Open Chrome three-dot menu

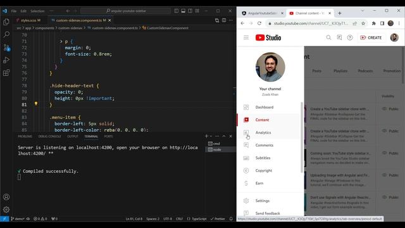coord(399,23)
